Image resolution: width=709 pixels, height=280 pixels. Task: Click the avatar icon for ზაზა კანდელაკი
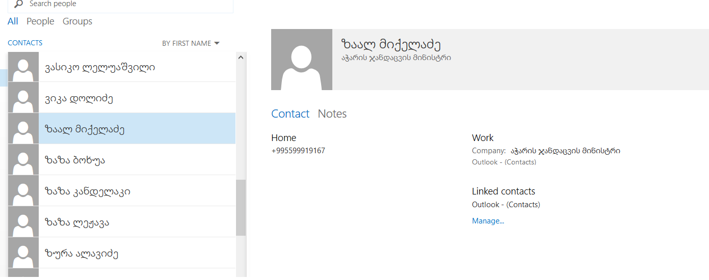coord(23,191)
